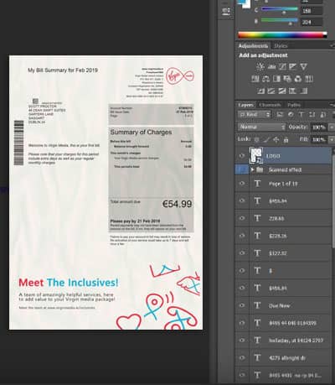Add an Invert adjustment
This screenshot has width=335, height=385.
click(260, 91)
